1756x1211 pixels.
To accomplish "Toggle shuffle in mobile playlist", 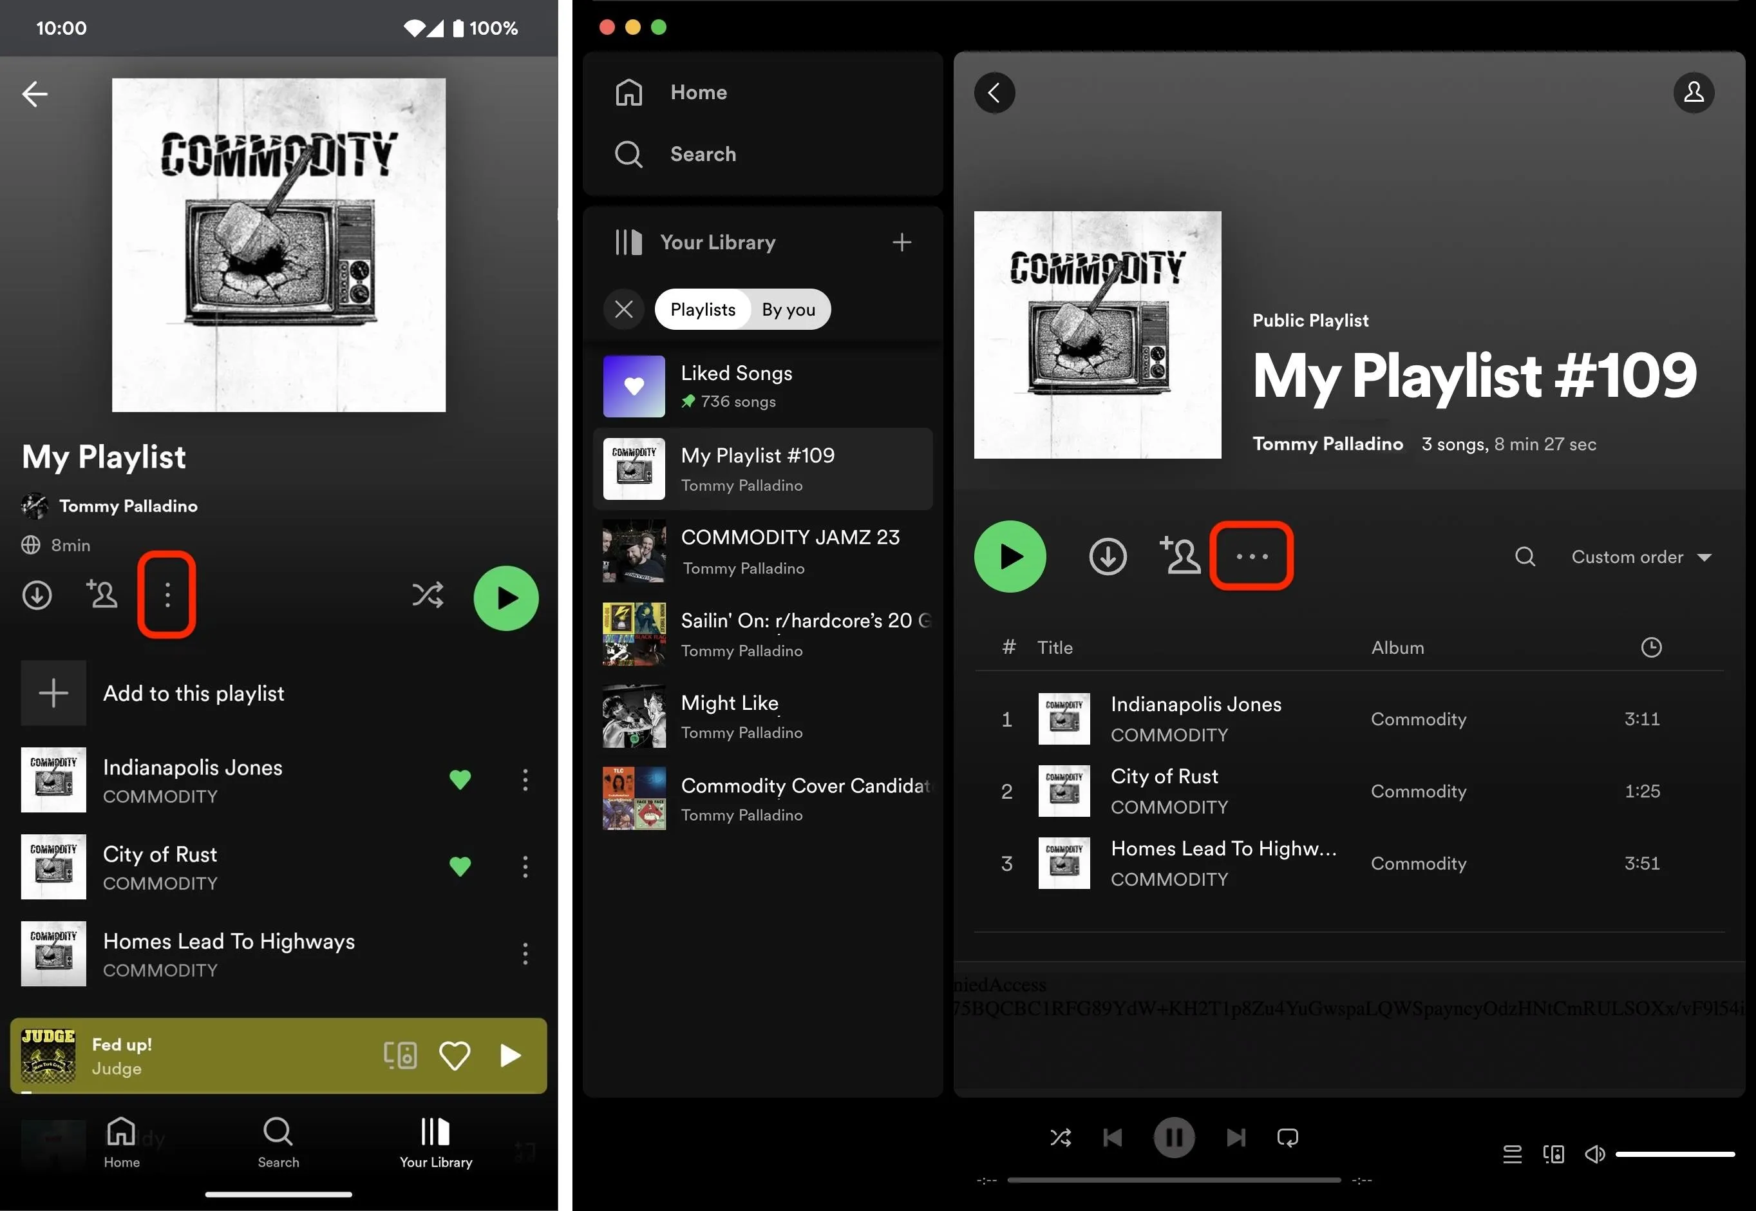I will [428, 595].
